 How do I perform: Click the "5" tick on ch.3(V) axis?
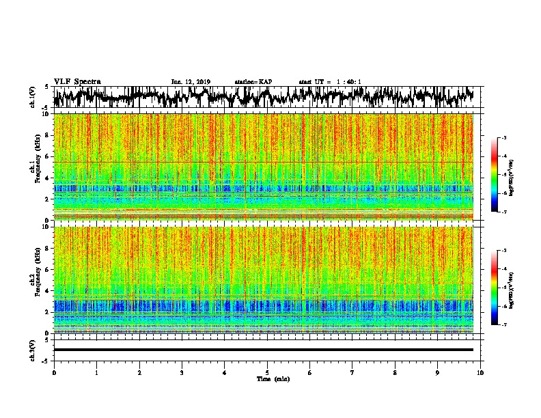click(46, 340)
